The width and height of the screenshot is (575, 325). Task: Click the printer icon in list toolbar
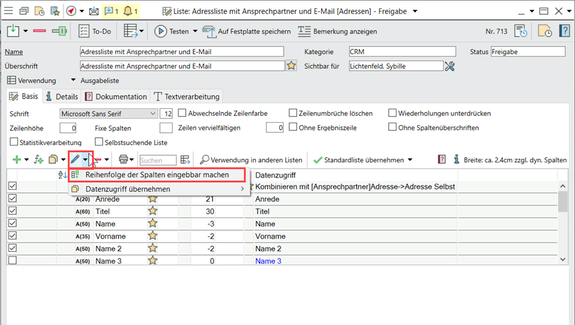click(123, 159)
